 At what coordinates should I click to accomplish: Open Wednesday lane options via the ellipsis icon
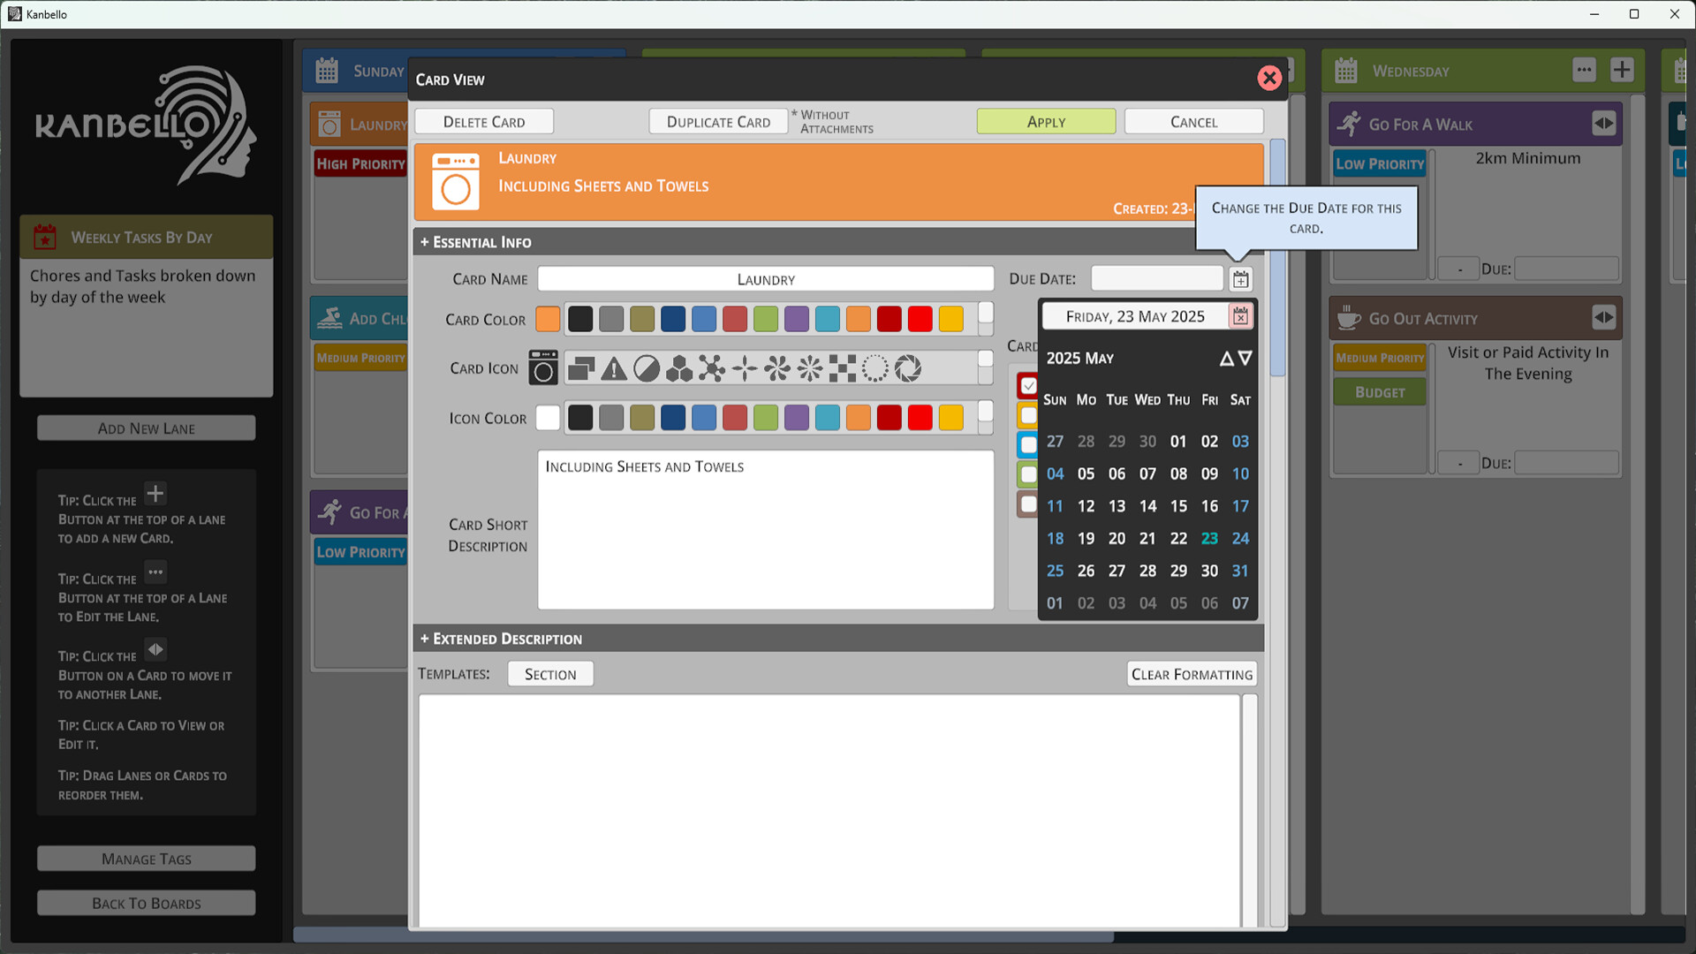tap(1584, 70)
